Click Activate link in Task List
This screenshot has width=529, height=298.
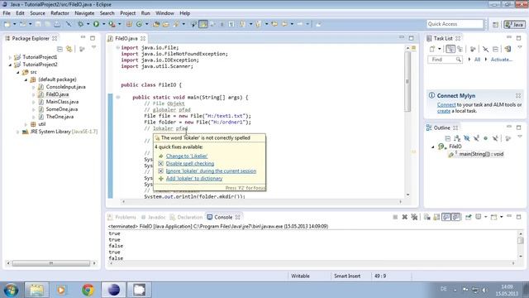502,60
